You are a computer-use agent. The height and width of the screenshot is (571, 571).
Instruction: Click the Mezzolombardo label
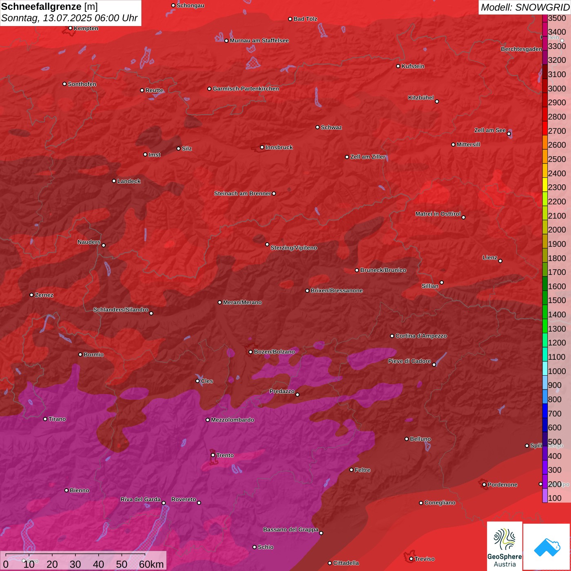click(233, 420)
